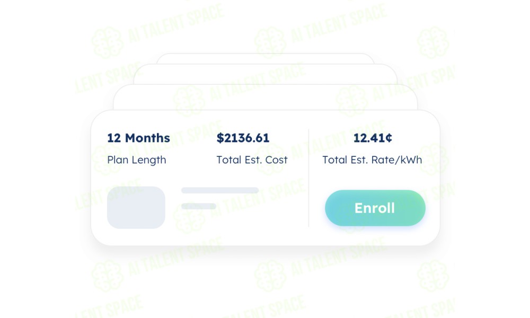The height and width of the screenshot is (318, 530).
Task: Click the Total Est. Cost label
Action: pyautogui.click(x=252, y=160)
